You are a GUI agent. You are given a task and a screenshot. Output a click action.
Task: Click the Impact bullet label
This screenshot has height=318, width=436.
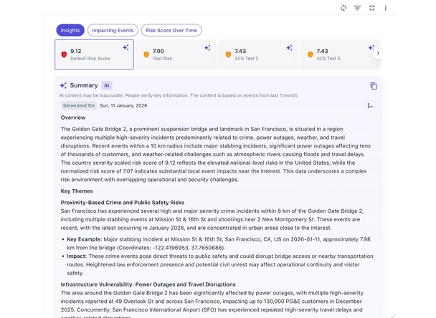pos(77,256)
